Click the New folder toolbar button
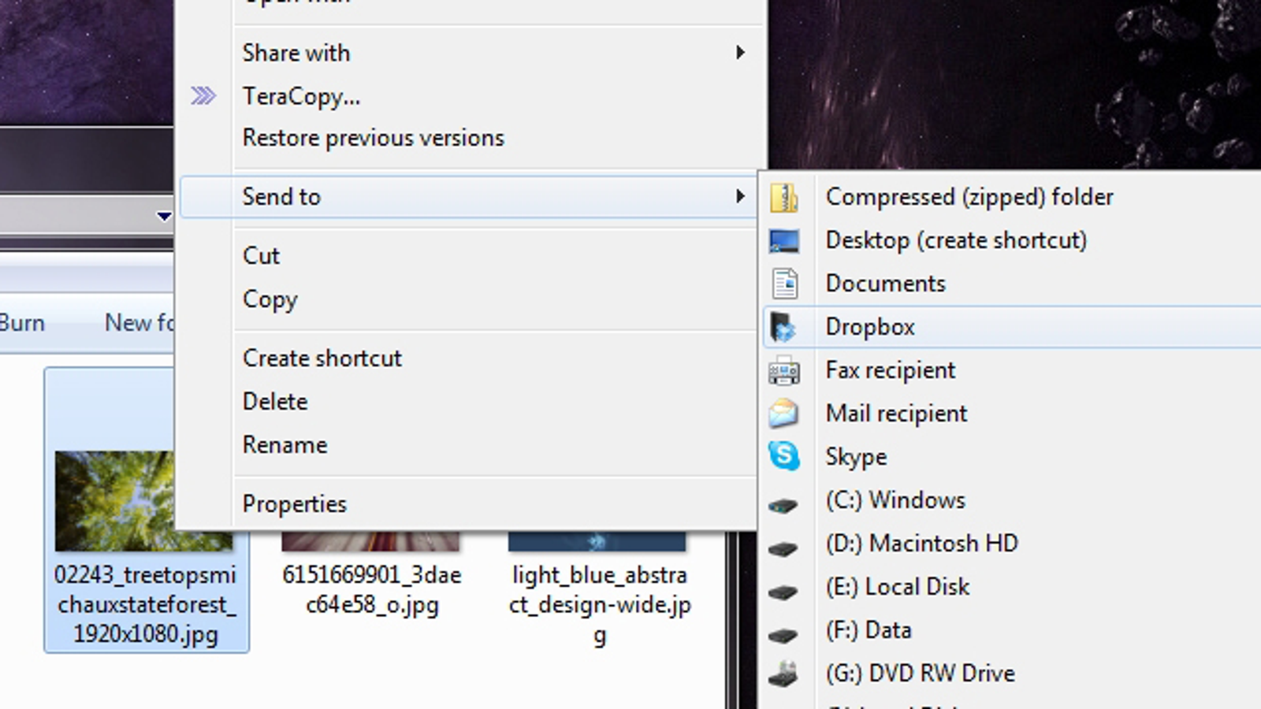 (x=139, y=323)
